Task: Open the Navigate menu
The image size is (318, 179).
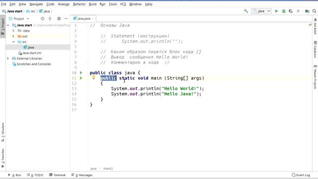Action: tap(36, 4)
